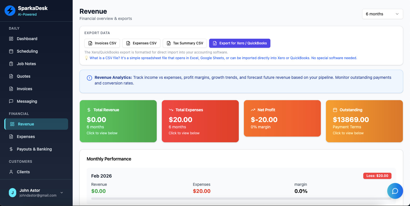Click the AI-Powered tagline under SparkaDesk
Image resolution: width=410 pixels, height=206 pixels.
point(27,15)
